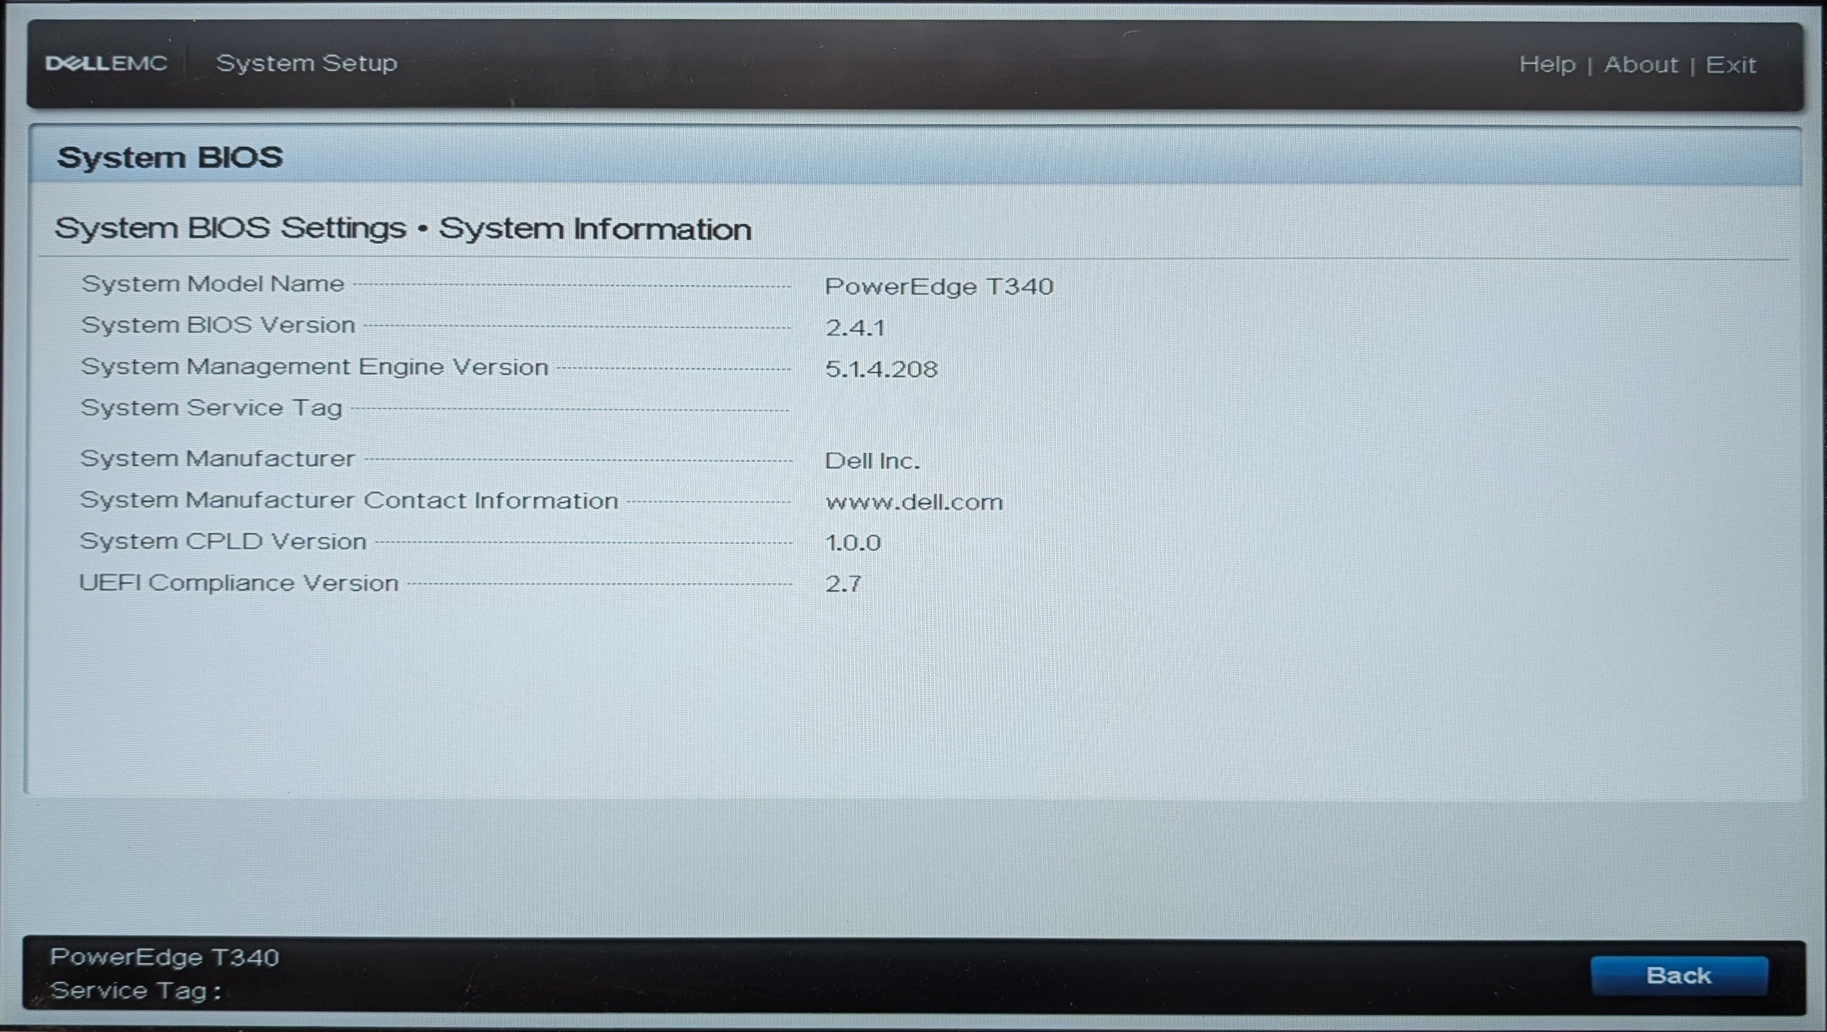Image resolution: width=1827 pixels, height=1032 pixels.
Task: Select the System Management Engine Version label
Action: coord(315,366)
